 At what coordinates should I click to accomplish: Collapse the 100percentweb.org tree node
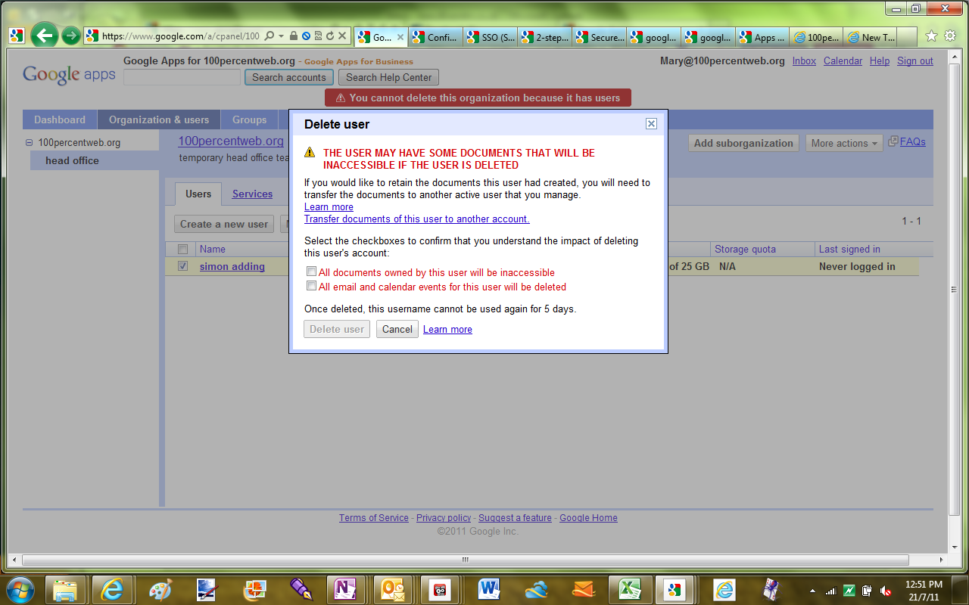click(30, 142)
